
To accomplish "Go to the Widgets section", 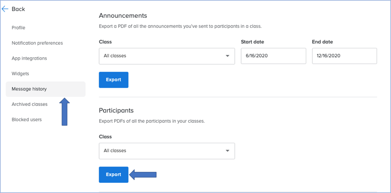I will [20, 74].
